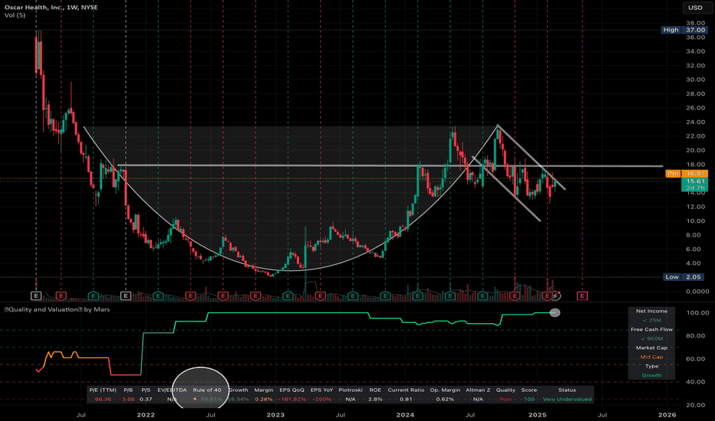Select the red E marker left of Jul 2022
715x421 pixels.
tap(190, 295)
